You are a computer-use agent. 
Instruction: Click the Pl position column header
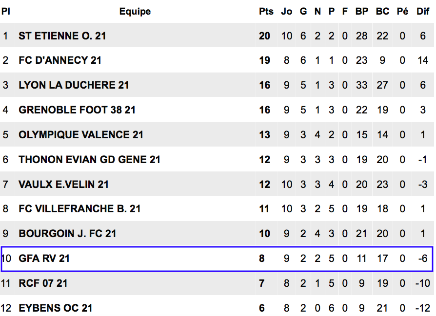(5, 11)
